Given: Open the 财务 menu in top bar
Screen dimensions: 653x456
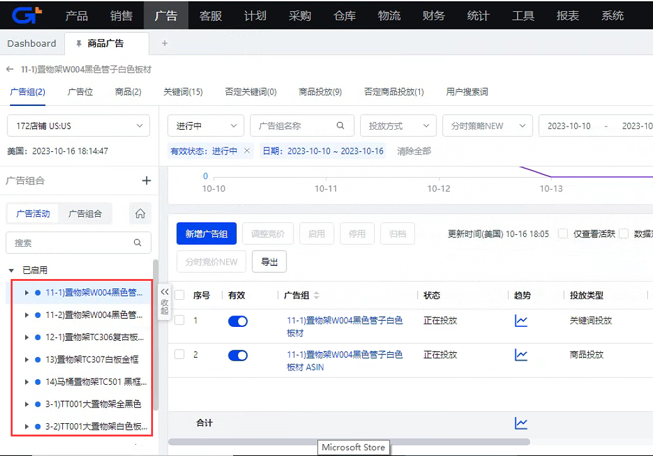Looking at the screenshot, I should tap(434, 15).
